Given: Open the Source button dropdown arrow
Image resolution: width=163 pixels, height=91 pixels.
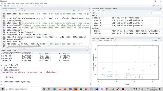Looking at the screenshot, I should [x=87, y=11].
